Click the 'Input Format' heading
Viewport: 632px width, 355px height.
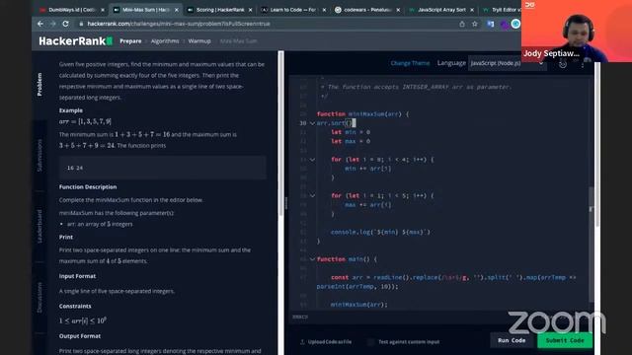(77, 276)
